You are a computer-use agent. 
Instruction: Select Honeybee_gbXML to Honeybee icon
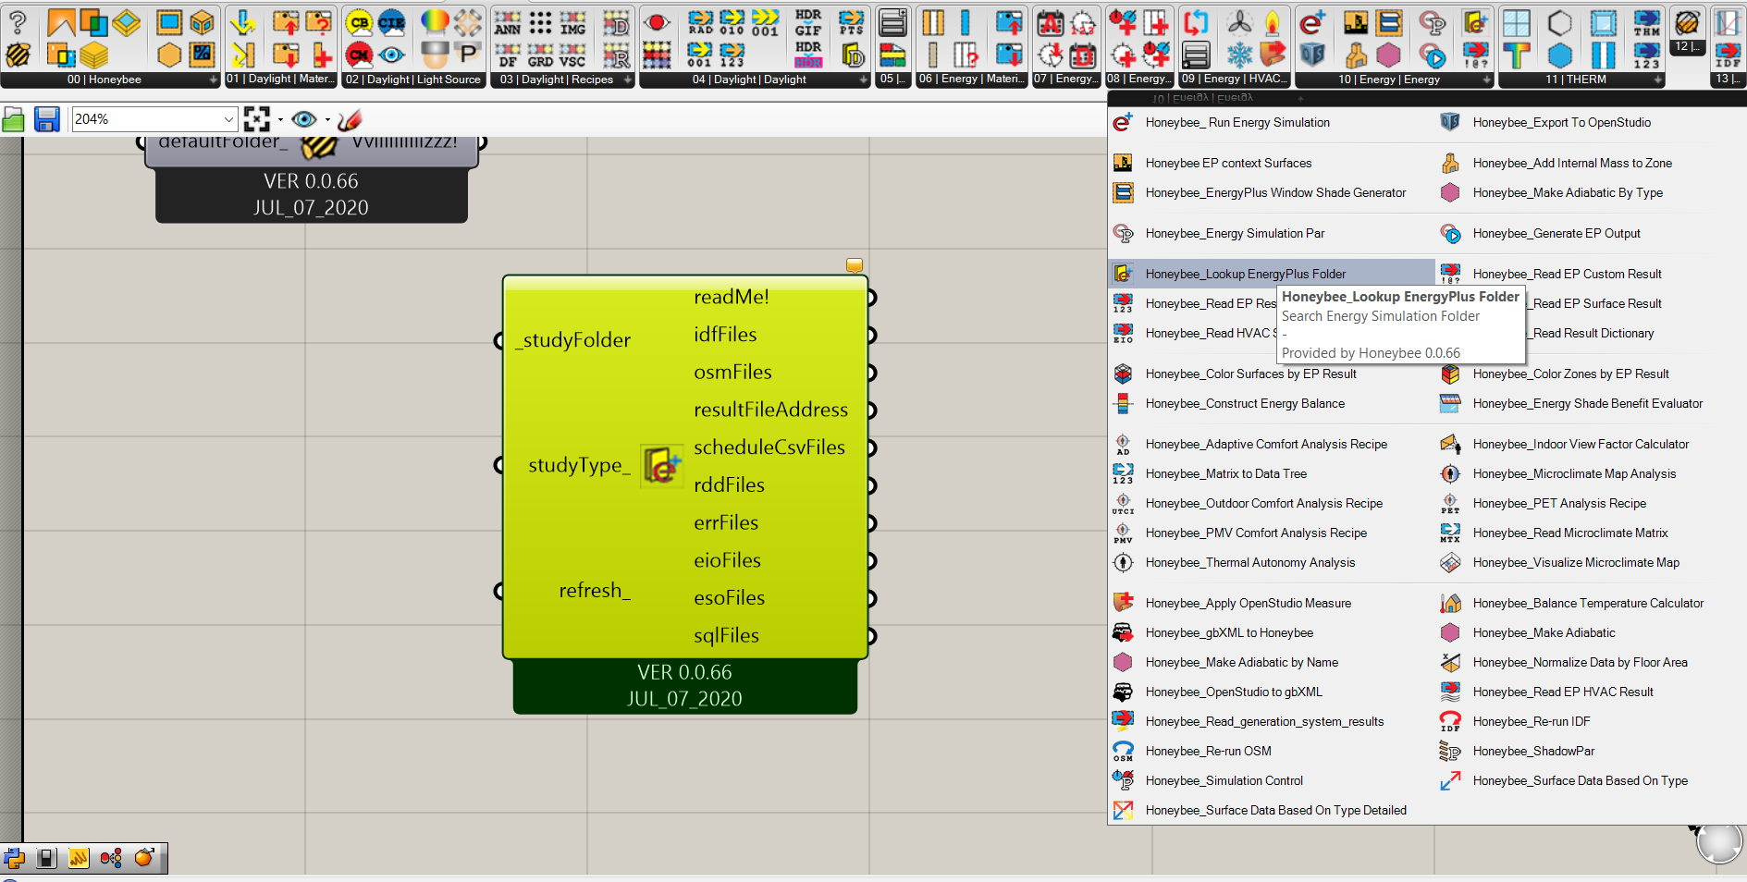[x=1123, y=632]
